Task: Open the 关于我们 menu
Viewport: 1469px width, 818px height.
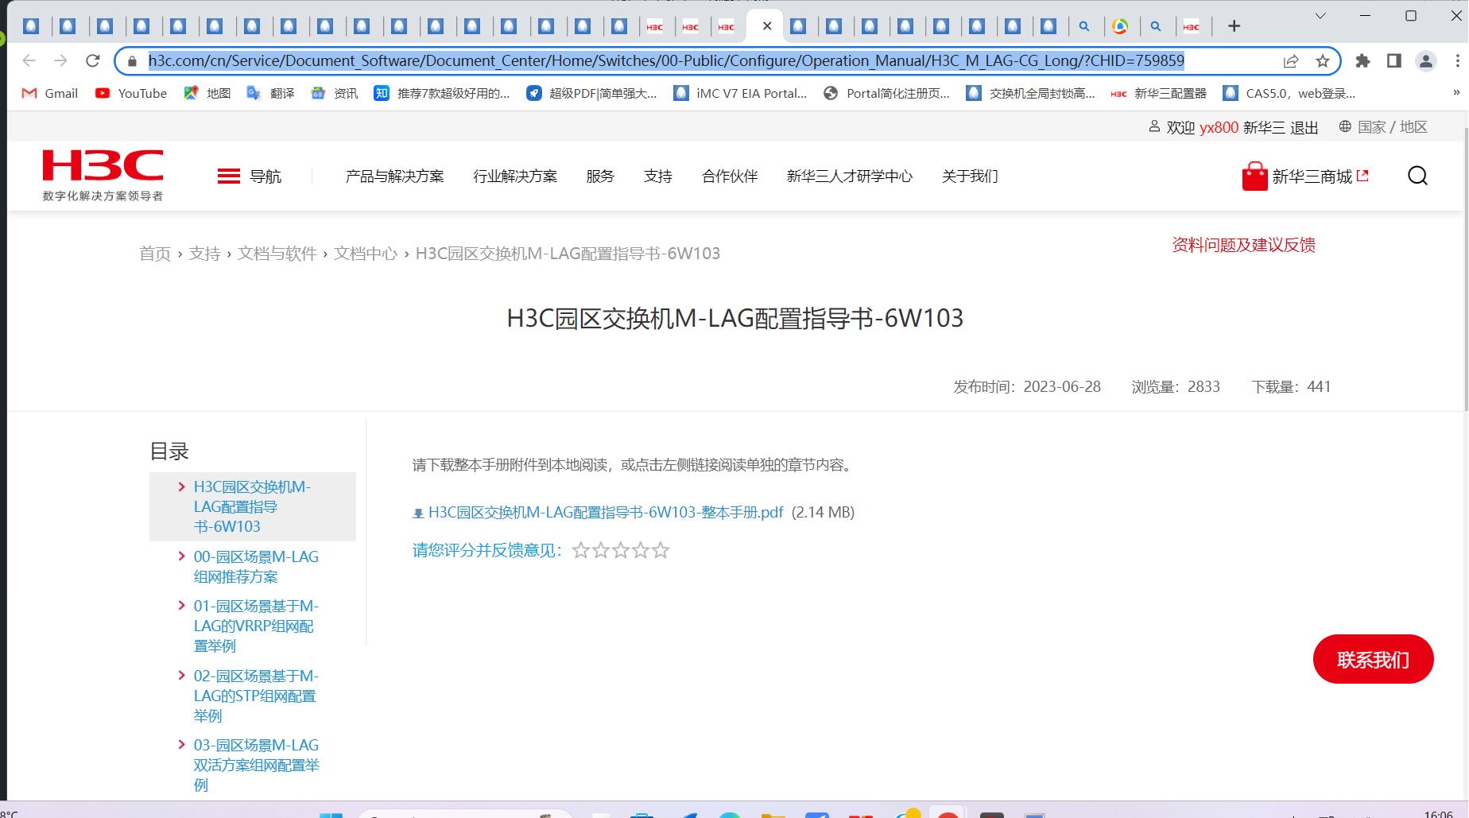Action: click(x=970, y=176)
